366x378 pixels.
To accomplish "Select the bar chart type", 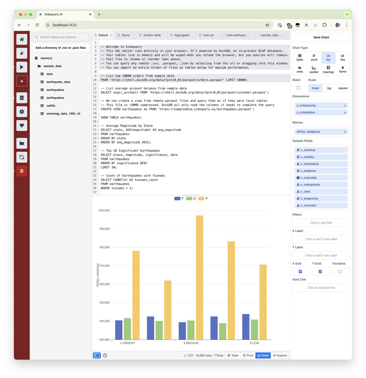I will coord(328,58).
